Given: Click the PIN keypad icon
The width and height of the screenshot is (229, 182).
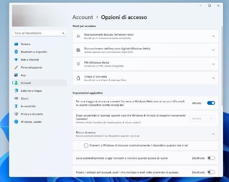Looking at the screenshot, I should coord(78,64).
